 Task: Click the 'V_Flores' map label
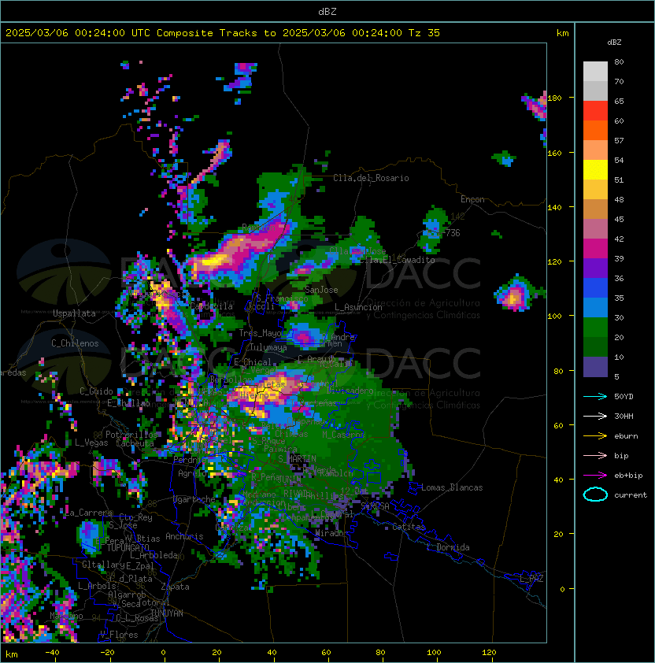coord(119,635)
